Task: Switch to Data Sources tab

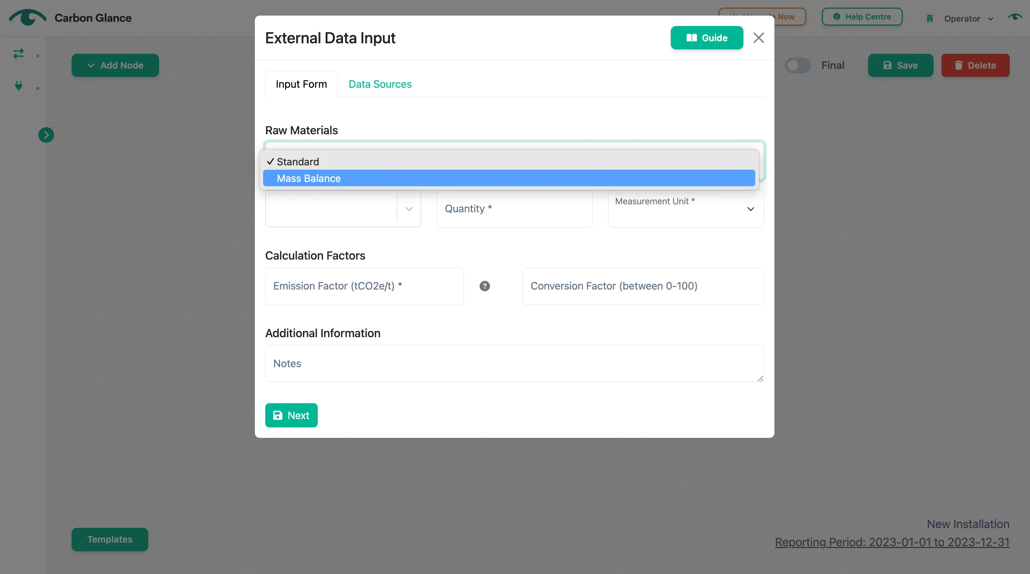Action: click(x=380, y=84)
